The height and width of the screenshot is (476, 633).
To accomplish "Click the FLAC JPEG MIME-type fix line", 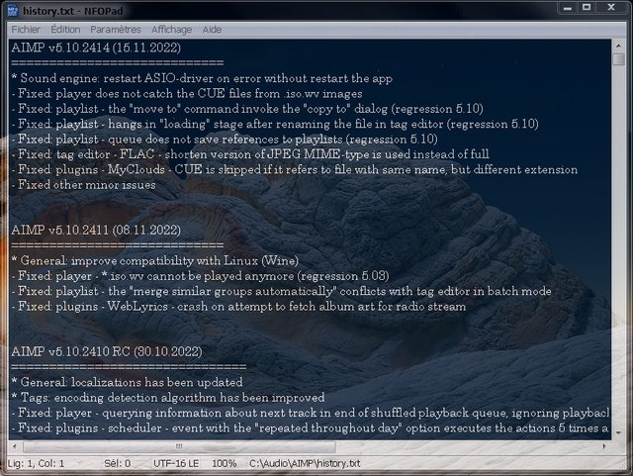I will 250,154.
